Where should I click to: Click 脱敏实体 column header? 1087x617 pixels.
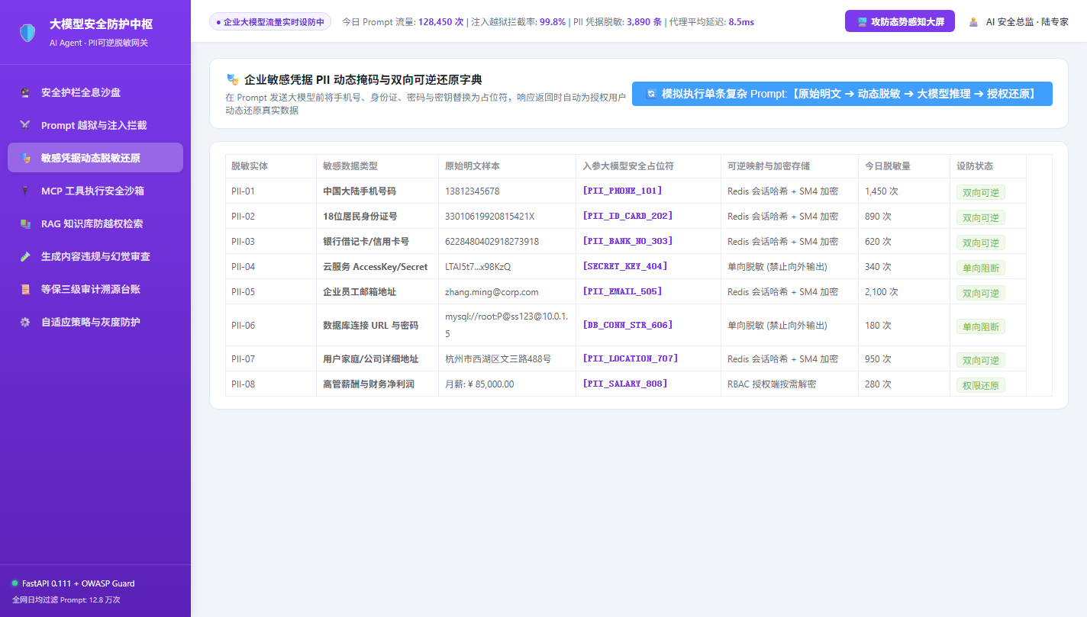click(x=271, y=166)
